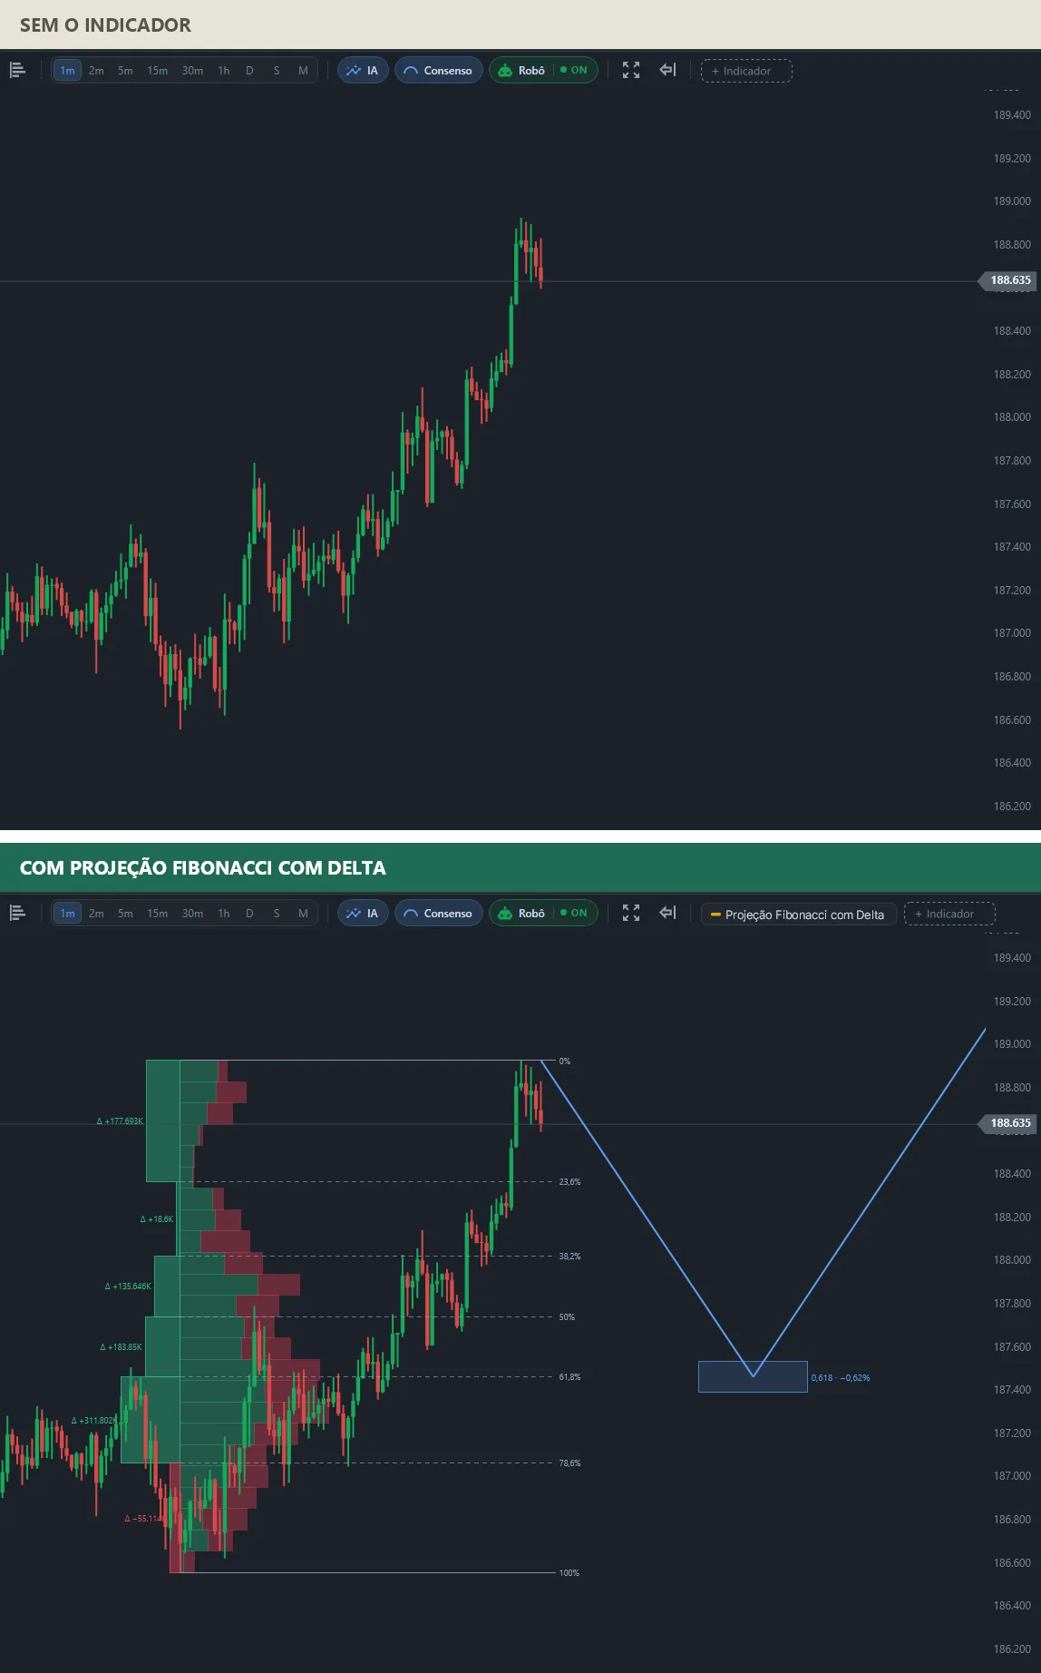Click the Δ +311.802K delta label

point(93,1421)
